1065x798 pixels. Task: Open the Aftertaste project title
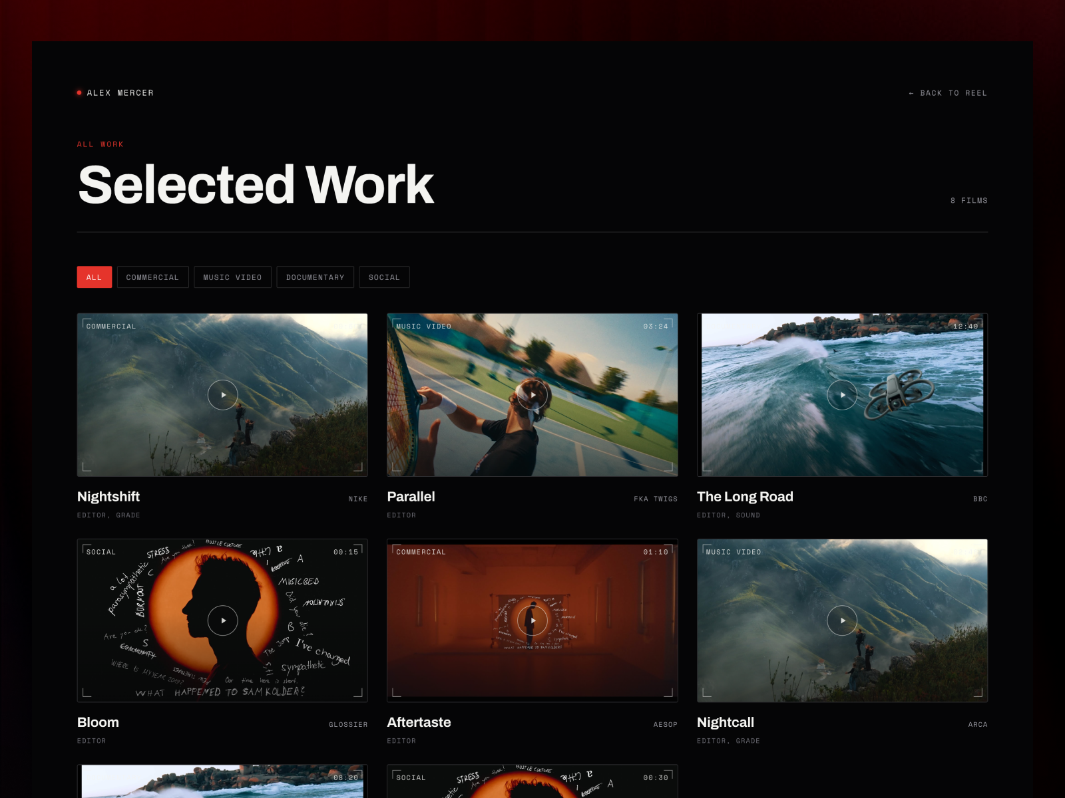tap(419, 722)
